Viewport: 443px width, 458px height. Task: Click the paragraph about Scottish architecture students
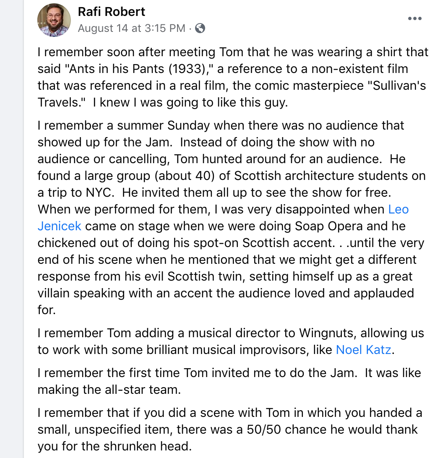(x=232, y=218)
